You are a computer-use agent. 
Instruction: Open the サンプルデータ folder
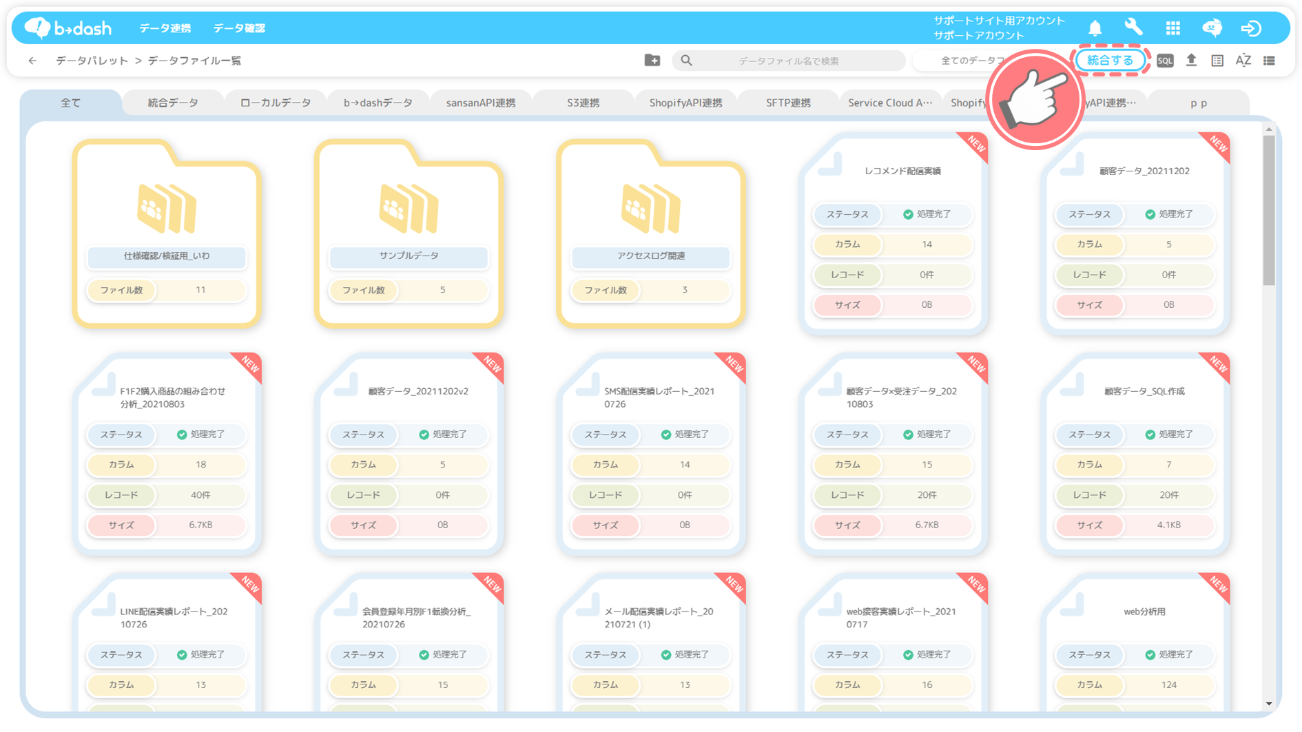pos(409,233)
